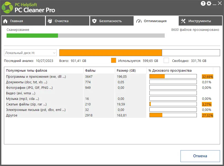Click the shield icon on Безопасность tab
The width and height of the screenshot is (224, 166).
[94, 21]
